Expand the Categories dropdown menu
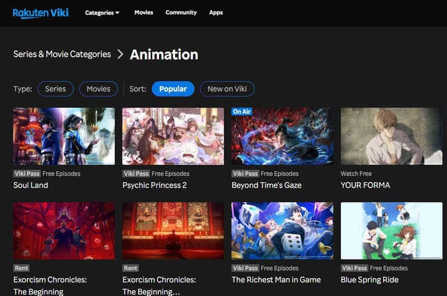 [x=102, y=13]
